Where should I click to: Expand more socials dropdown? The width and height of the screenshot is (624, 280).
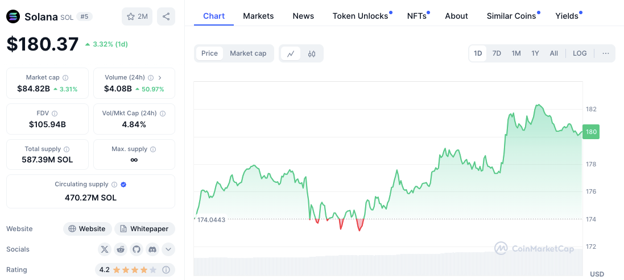pyautogui.click(x=168, y=249)
